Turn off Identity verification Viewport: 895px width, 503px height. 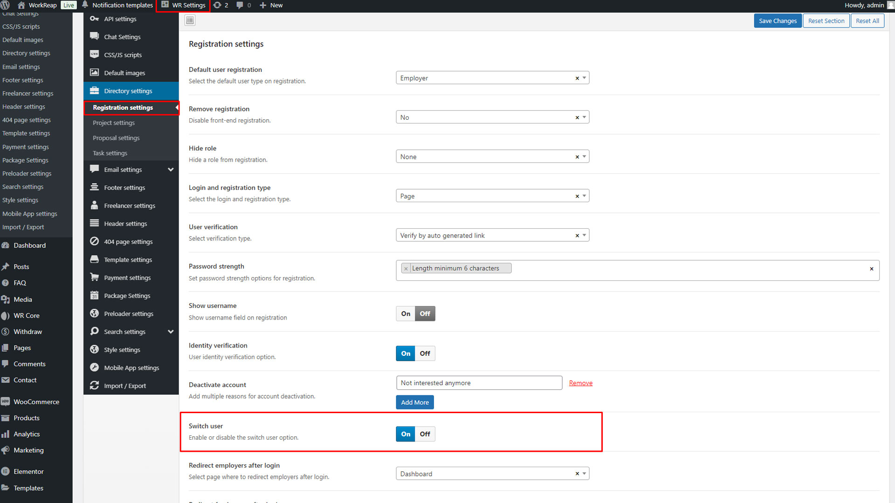pyautogui.click(x=425, y=353)
